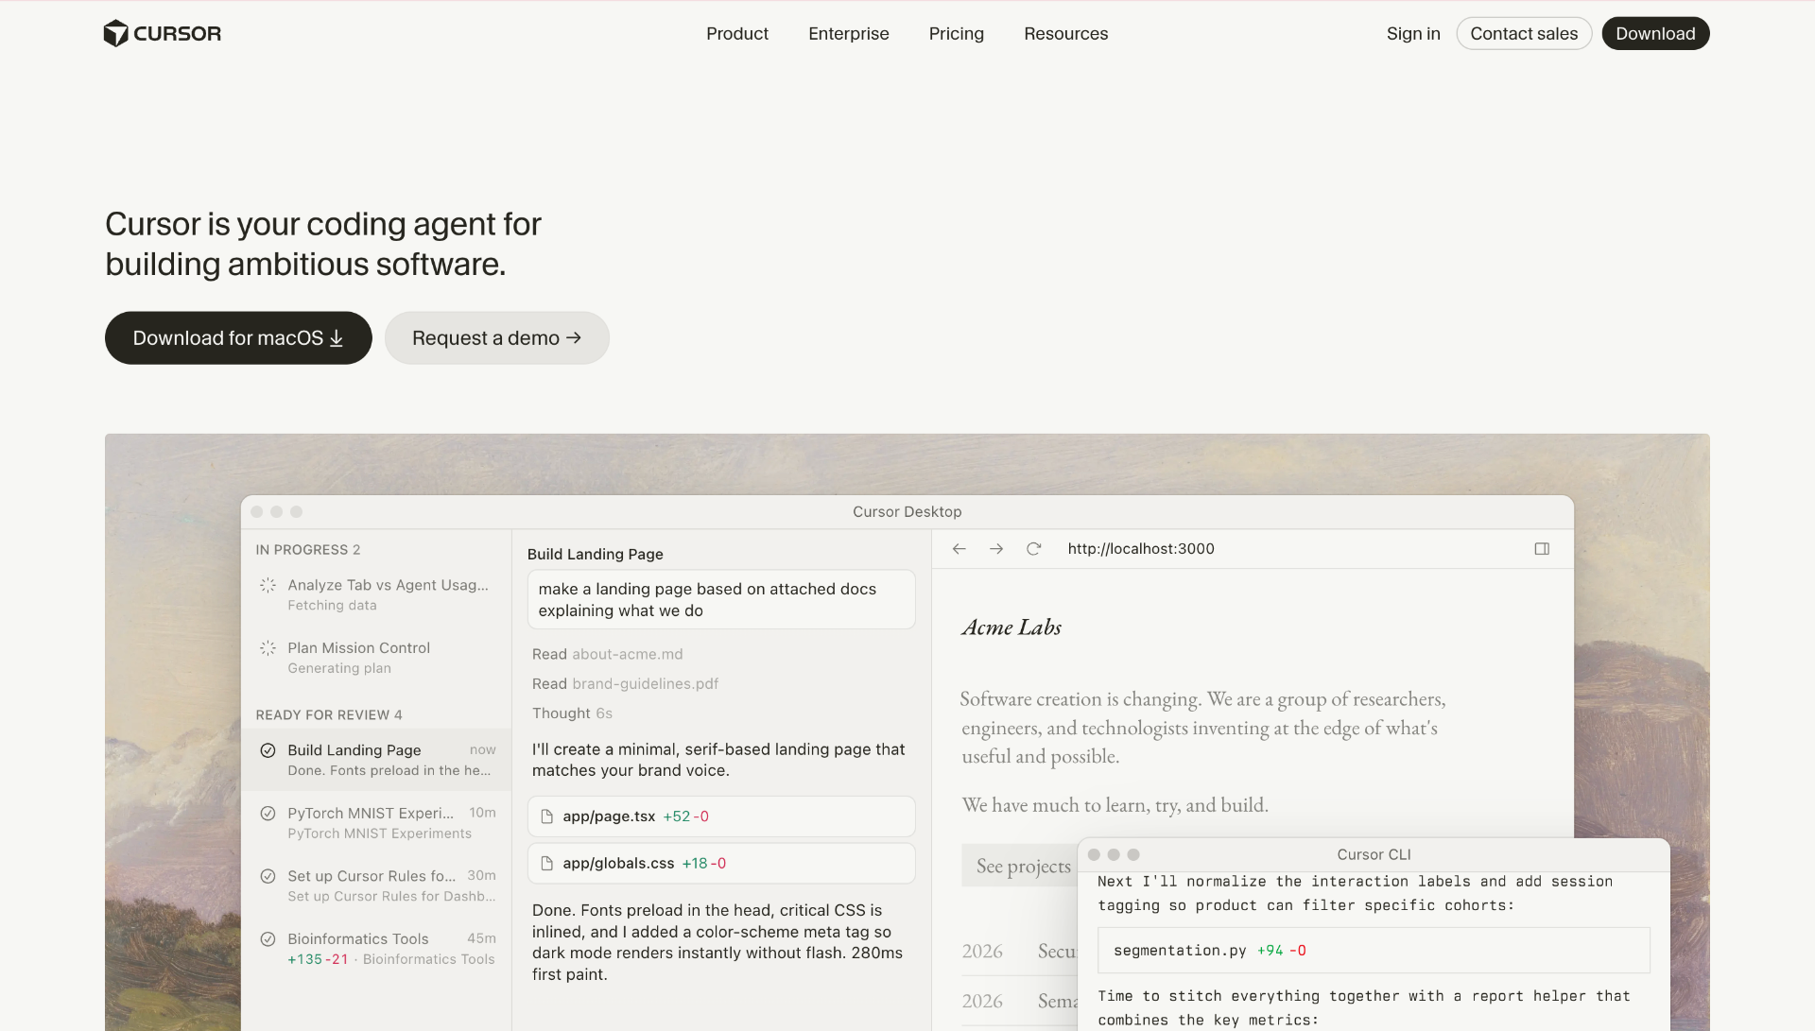Click the Thought 6s row
The height and width of the screenshot is (1031, 1815).
click(572, 713)
